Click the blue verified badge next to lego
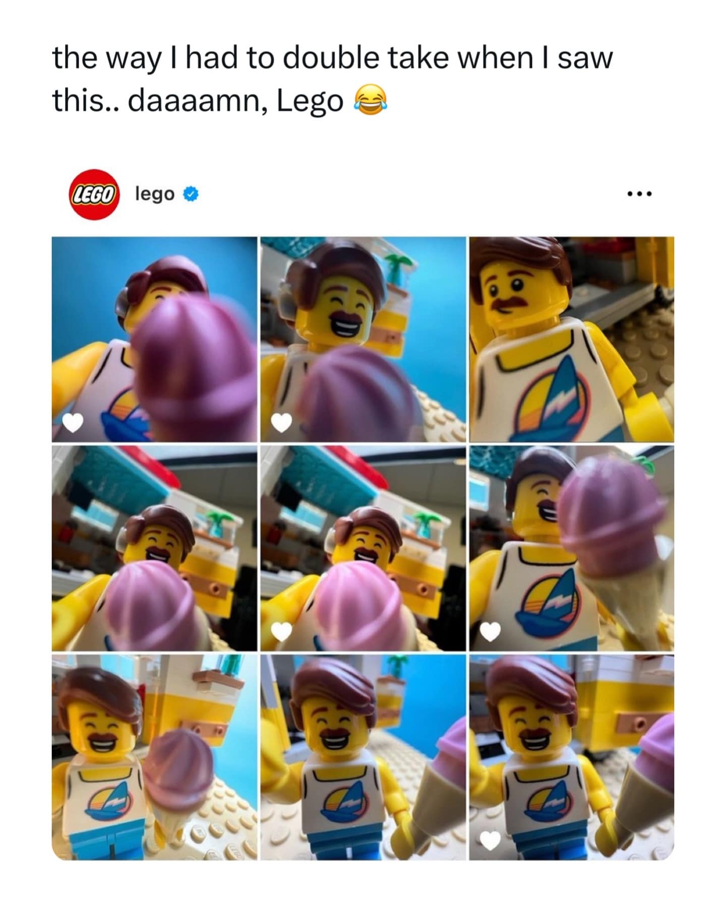 (x=190, y=194)
